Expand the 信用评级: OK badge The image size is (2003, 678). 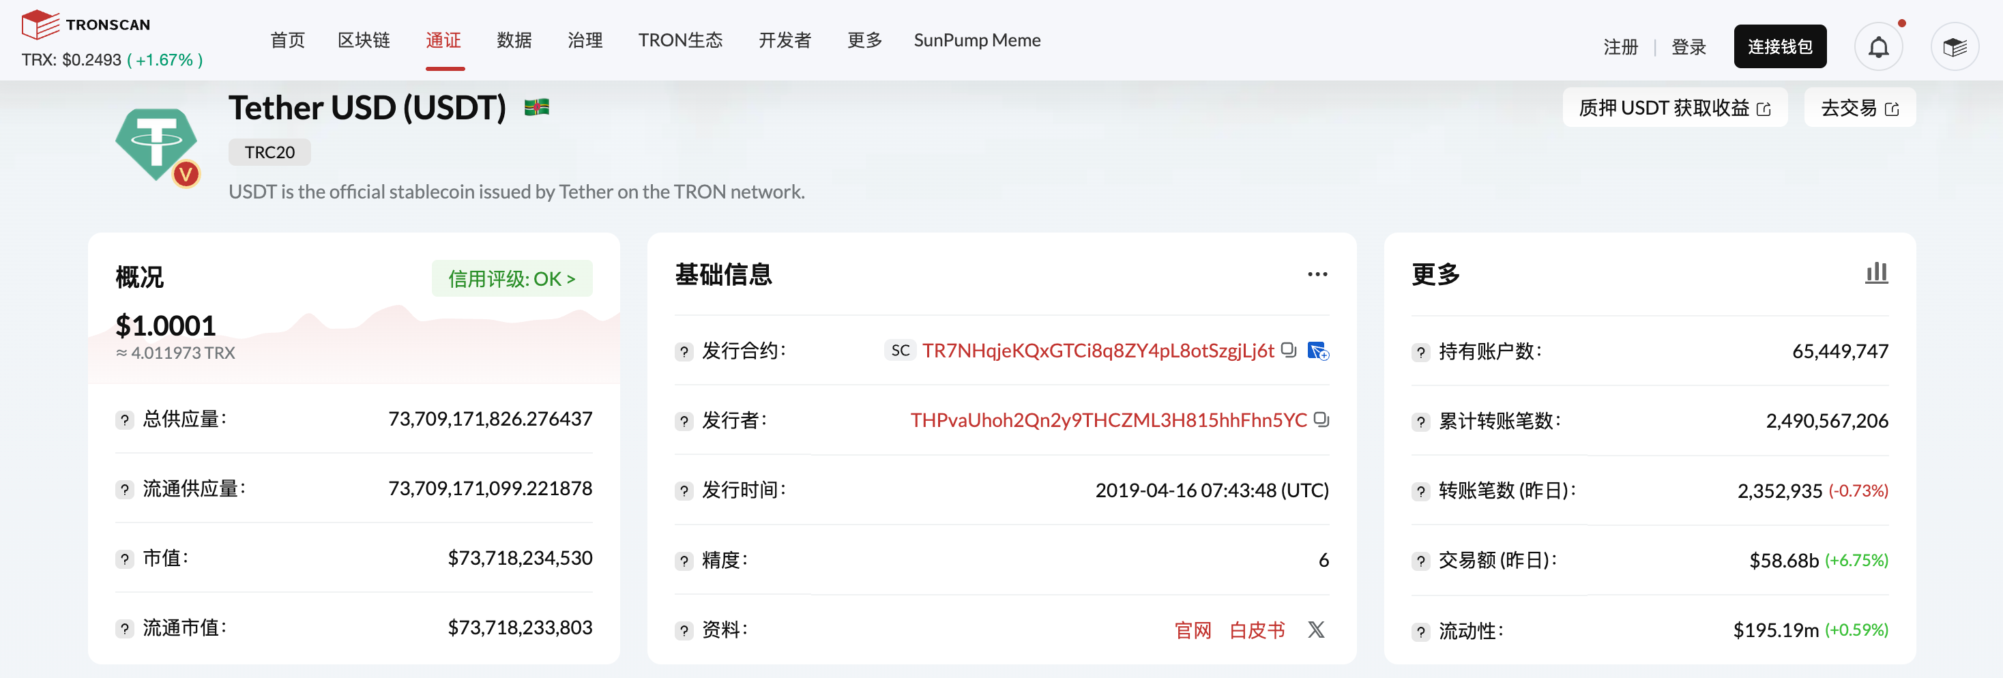[x=512, y=278]
